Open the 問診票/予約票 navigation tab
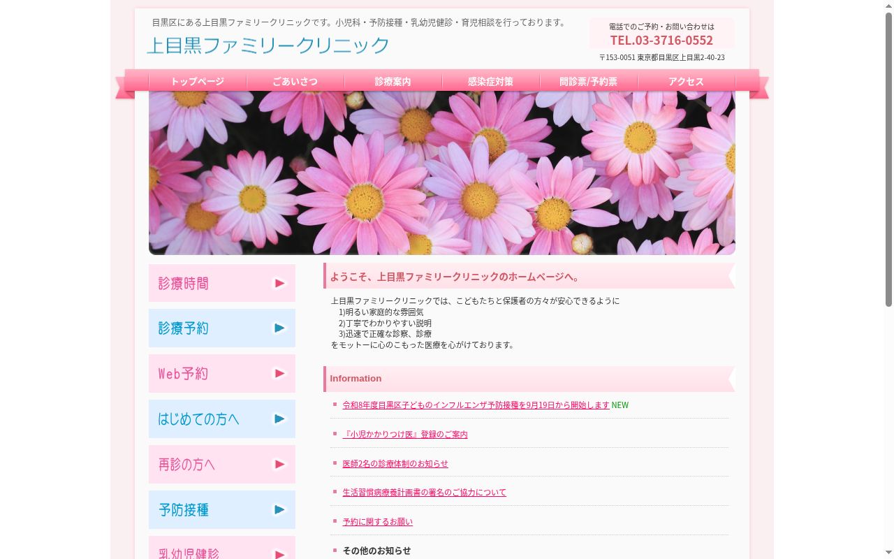The height and width of the screenshot is (559, 894). (589, 81)
